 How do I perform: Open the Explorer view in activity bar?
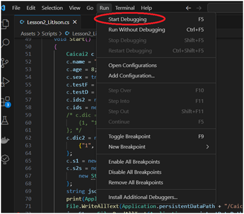pyautogui.click(x=5, y=24)
